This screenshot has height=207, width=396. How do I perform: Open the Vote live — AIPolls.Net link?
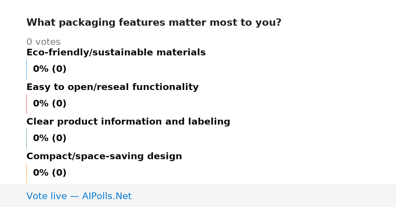[79, 196]
